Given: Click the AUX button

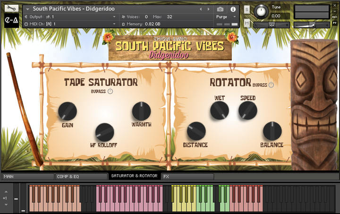Looking at the screenshot, I should click(335, 17).
